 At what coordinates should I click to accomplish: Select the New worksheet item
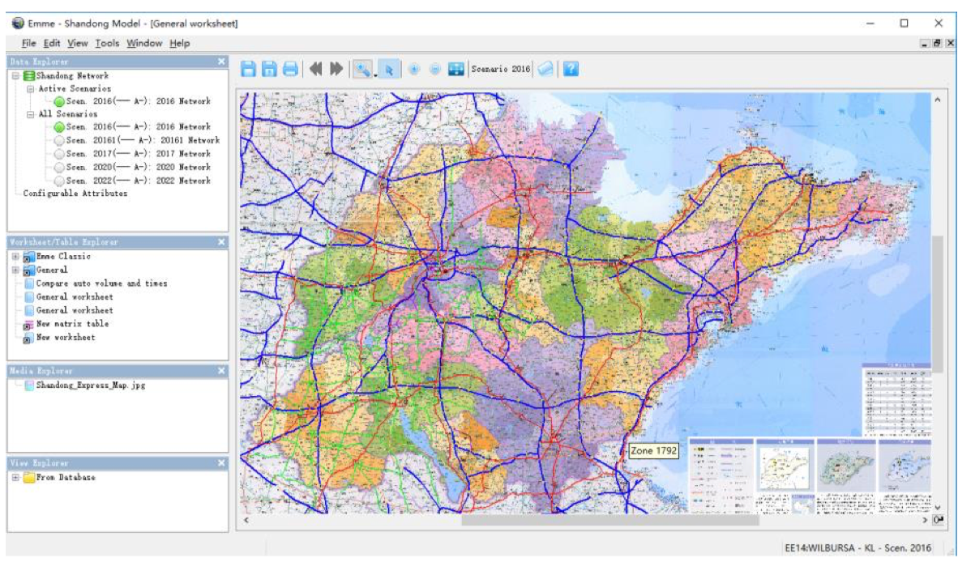(x=66, y=338)
